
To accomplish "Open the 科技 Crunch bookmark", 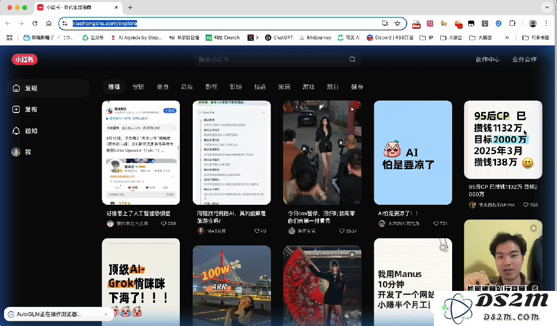I will pos(223,38).
